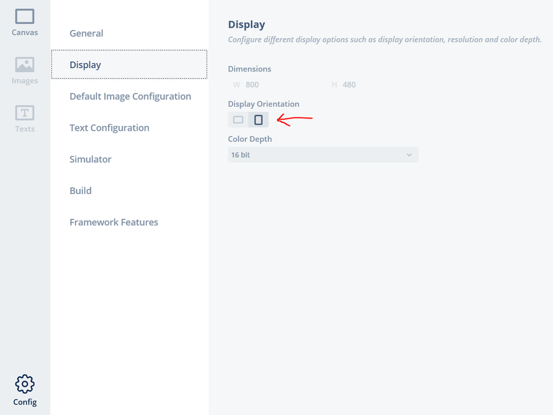Click the Display Orientation label
The width and height of the screenshot is (553, 415).
point(263,104)
